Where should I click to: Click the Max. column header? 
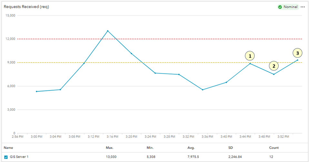coord(110,148)
